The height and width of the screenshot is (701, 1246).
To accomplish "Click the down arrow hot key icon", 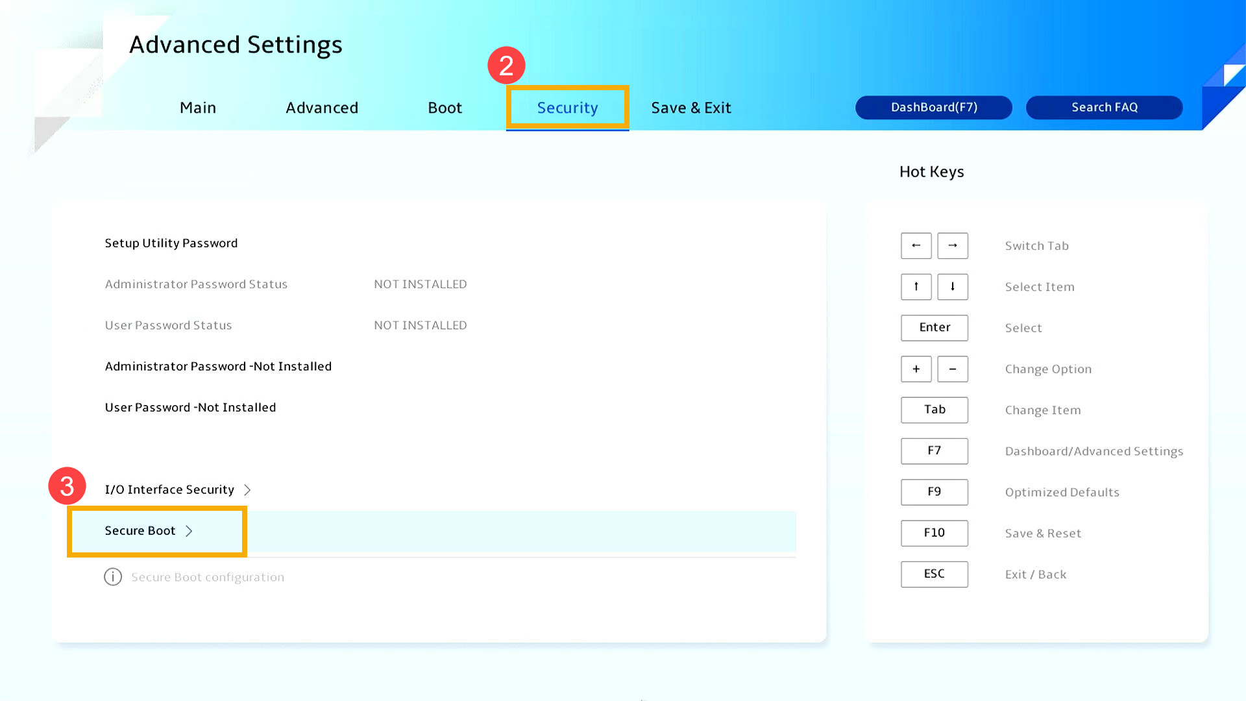I will 952,286.
